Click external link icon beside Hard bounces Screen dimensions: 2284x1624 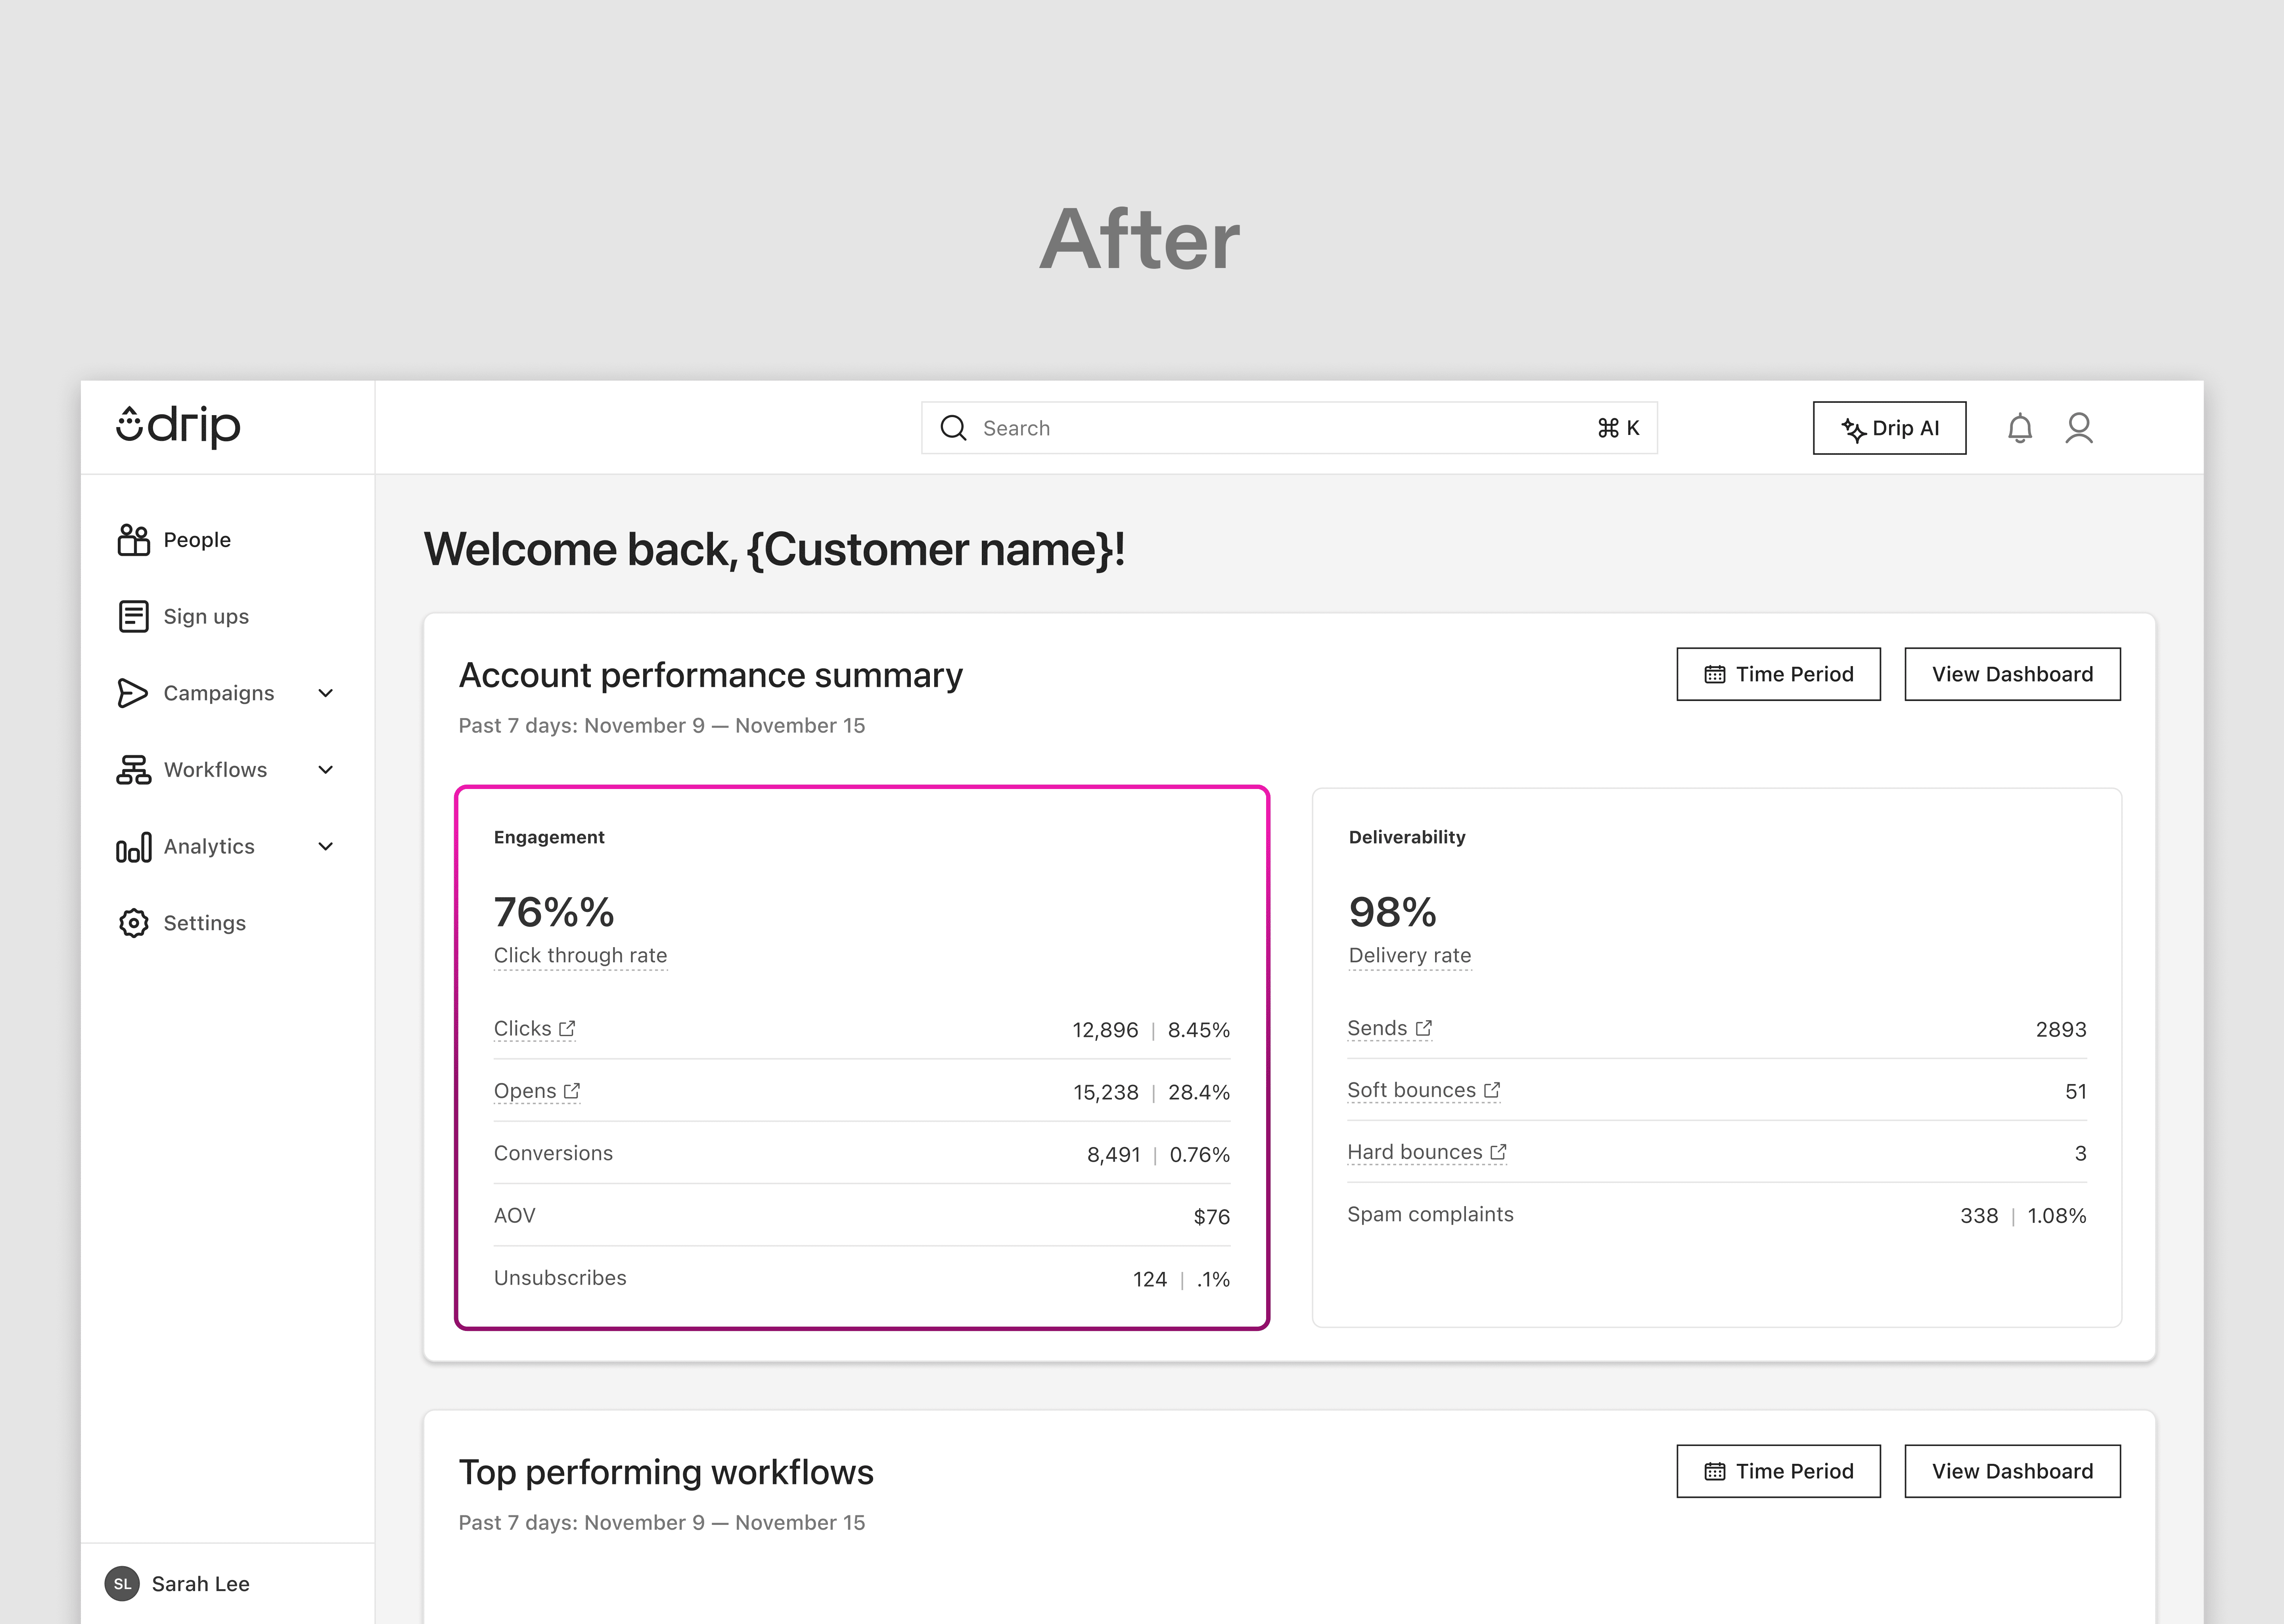(x=1498, y=1152)
